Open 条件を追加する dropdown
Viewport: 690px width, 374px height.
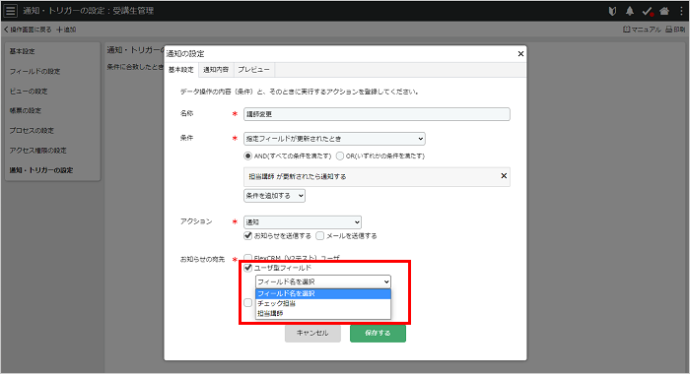click(x=274, y=196)
